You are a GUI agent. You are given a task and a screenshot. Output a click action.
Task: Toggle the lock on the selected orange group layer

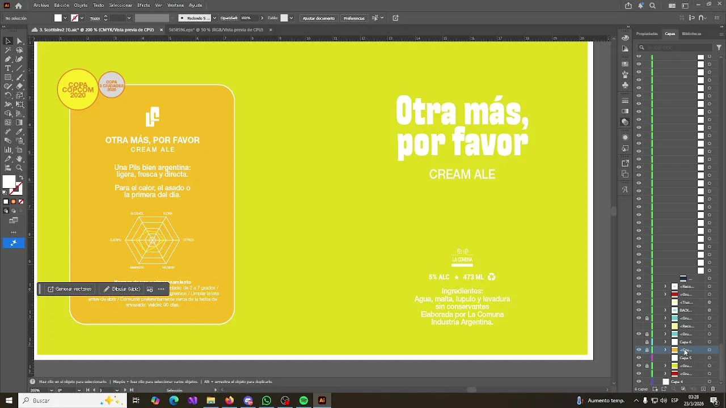[647, 350]
